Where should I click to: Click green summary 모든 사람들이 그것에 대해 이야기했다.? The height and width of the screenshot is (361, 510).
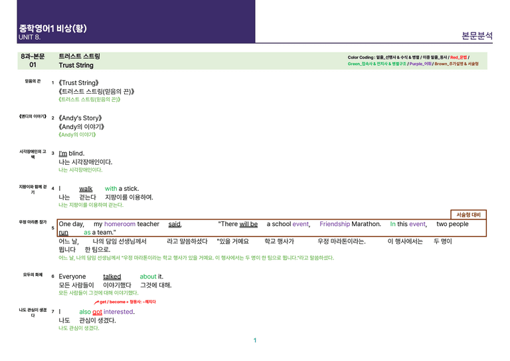coord(98,293)
